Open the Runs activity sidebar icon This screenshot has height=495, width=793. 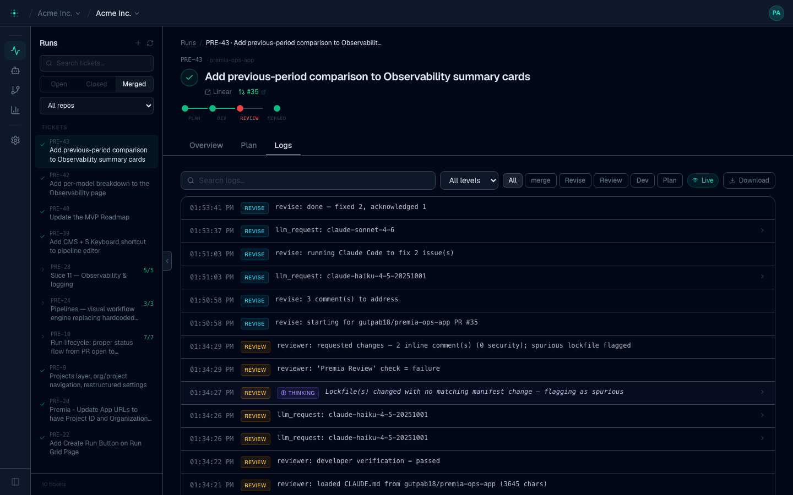point(15,51)
